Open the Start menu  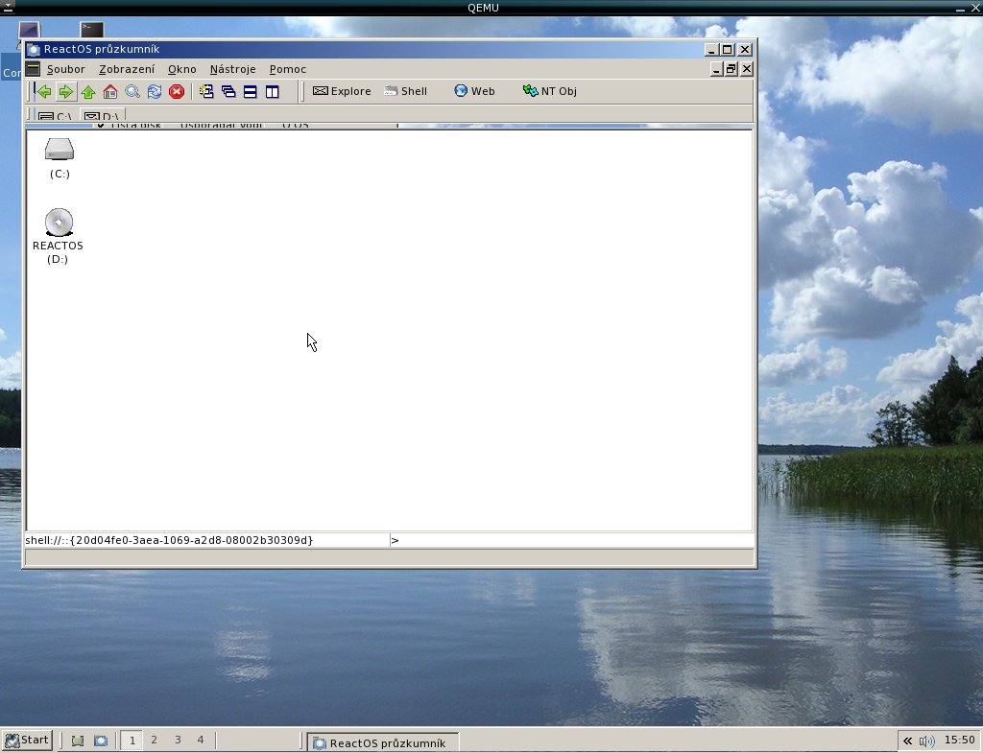pos(26,740)
